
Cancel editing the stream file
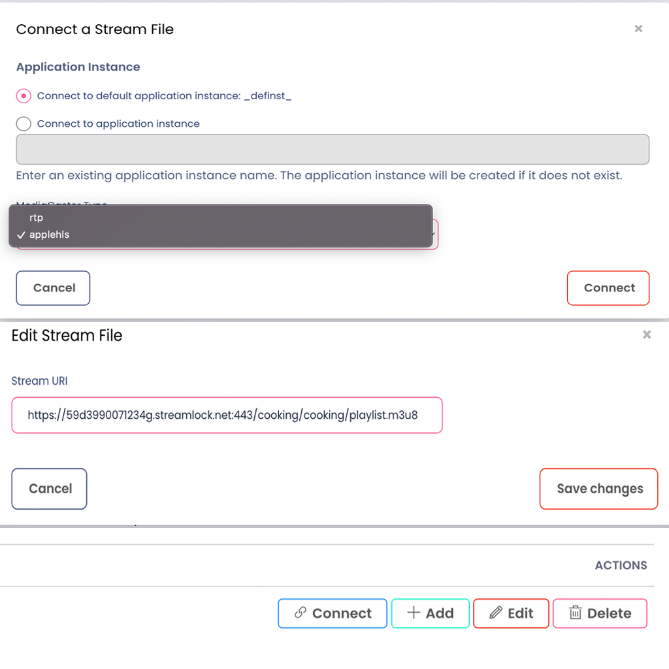50,489
